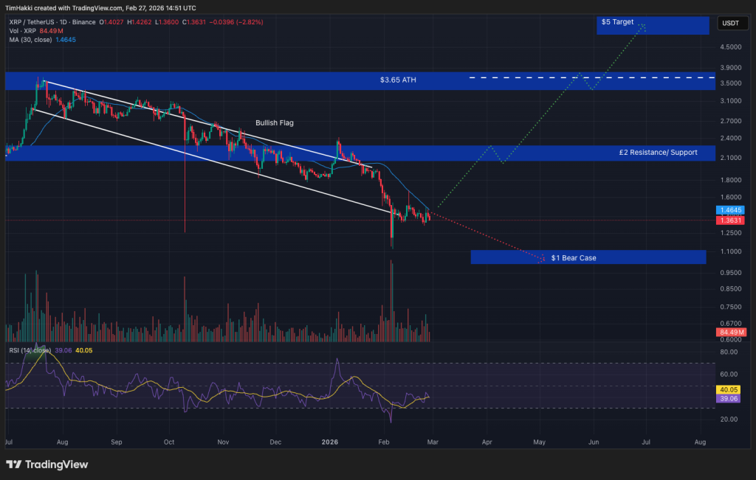Select the Bullish Flag text annotation
The image size is (756, 480).
click(274, 122)
